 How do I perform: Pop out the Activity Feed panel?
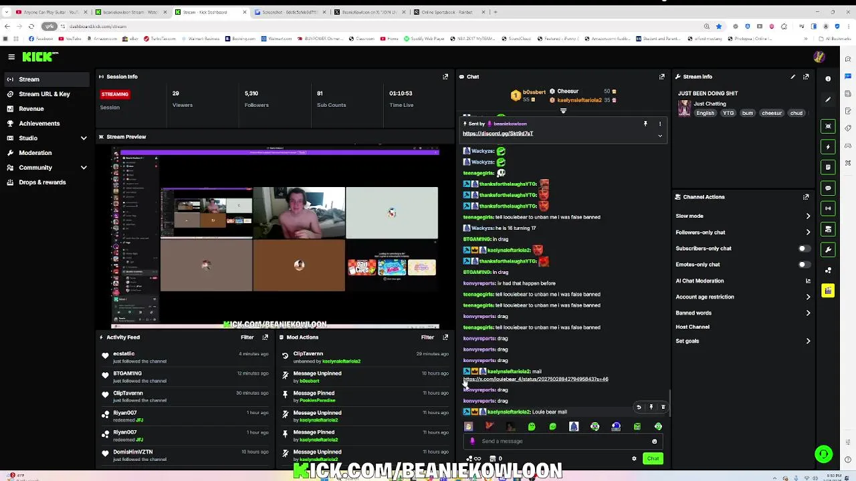(x=265, y=337)
